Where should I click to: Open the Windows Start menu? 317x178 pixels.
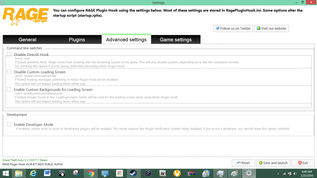coord(6,173)
